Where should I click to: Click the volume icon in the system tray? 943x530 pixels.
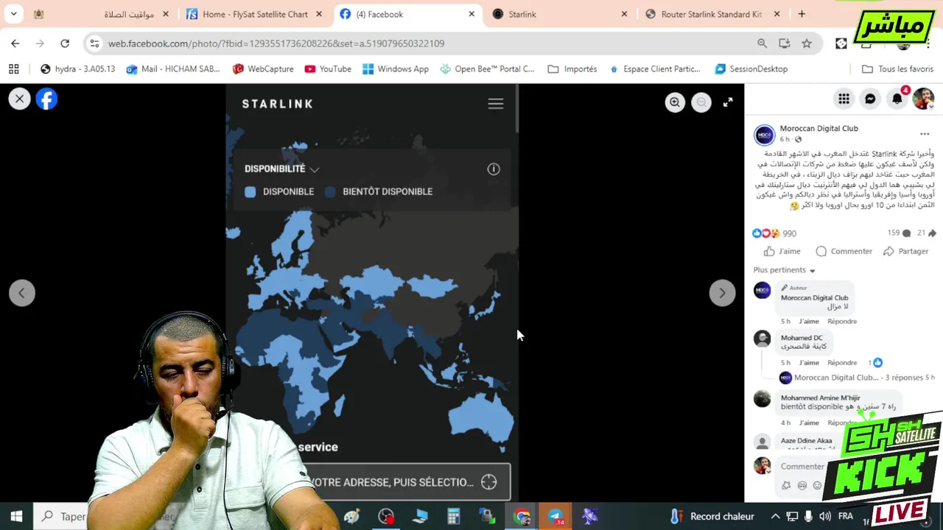tap(825, 517)
